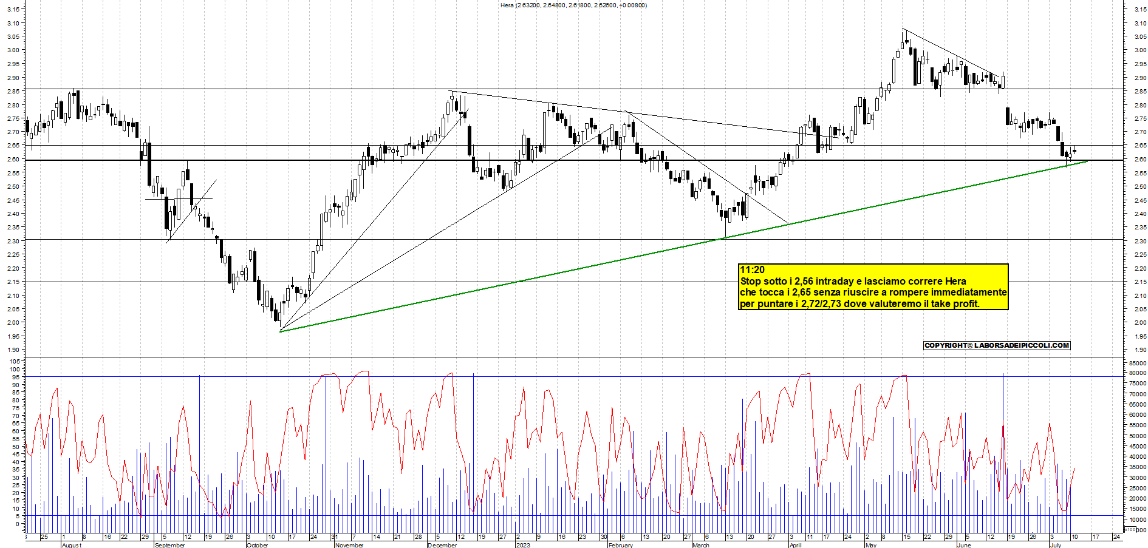Click the "March" month label
1148x548 pixels.
point(701,545)
